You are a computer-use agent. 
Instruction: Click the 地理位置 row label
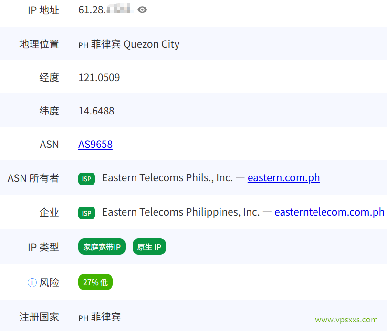click(x=39, y=44)
